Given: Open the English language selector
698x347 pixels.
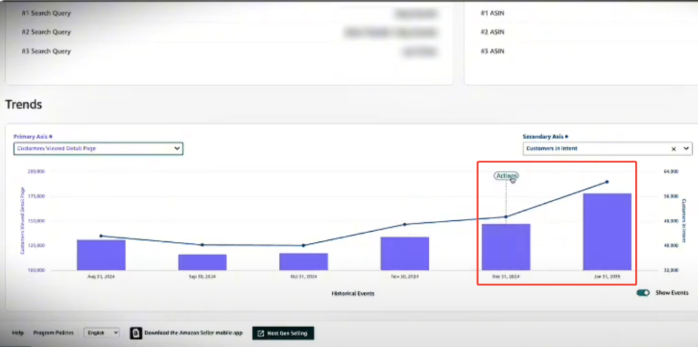Looking at the screenshot, I should point(102,333).
